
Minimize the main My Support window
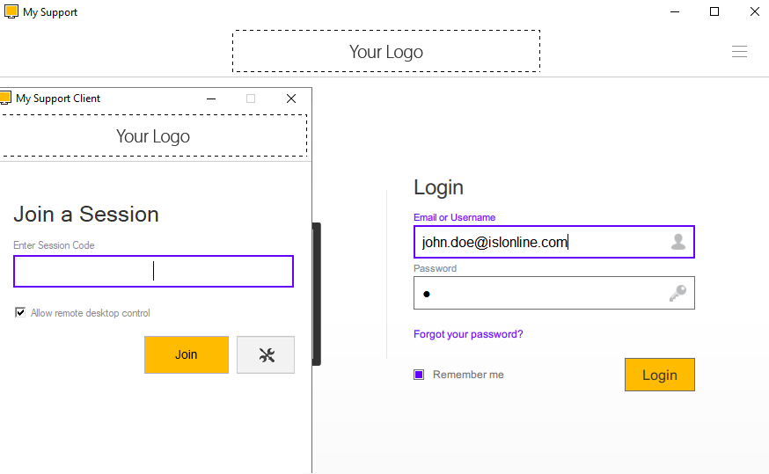674,11
